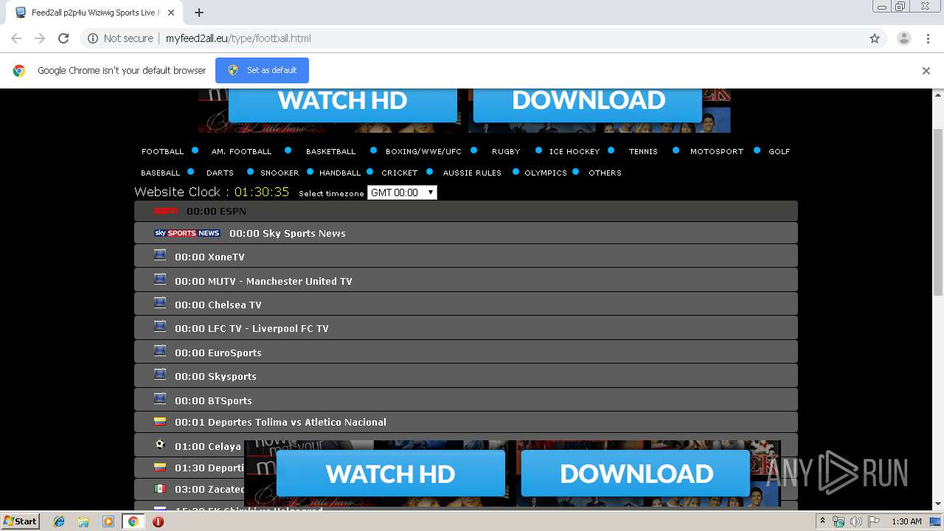Open the MOTOSPORT category
This screenshot has width=944, height=531.
[717, 151]
